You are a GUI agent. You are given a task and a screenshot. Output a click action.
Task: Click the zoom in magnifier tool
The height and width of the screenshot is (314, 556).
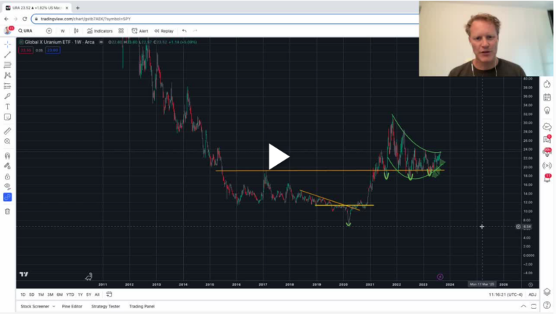(7, 141)
